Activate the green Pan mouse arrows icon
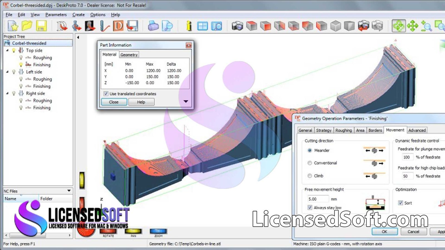Viewport: 445px width, 250px height. pos(412,26)
